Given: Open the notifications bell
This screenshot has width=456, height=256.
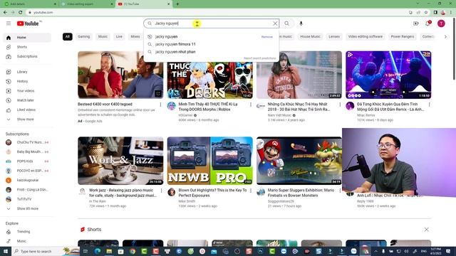Looking at the screenshot, I should click(427, 23).
